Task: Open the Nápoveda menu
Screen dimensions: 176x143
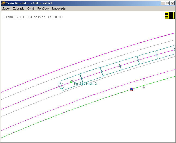Action: (x=59, y=8)
